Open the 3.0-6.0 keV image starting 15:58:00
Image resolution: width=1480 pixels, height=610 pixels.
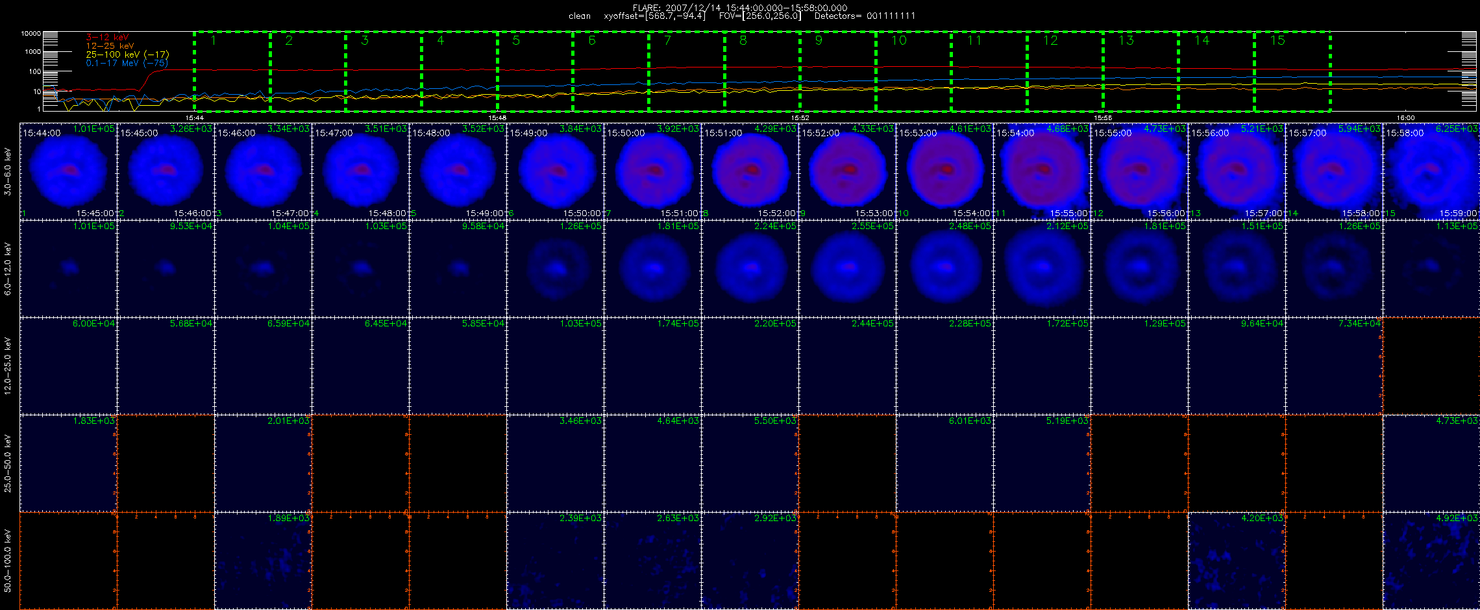(1432, 171)
